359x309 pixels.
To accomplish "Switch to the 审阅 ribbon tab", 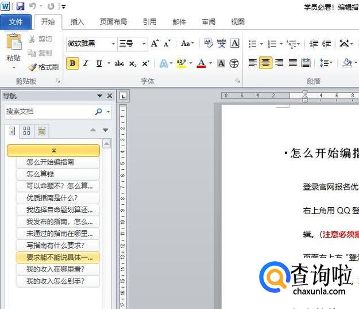I will 209,22.
